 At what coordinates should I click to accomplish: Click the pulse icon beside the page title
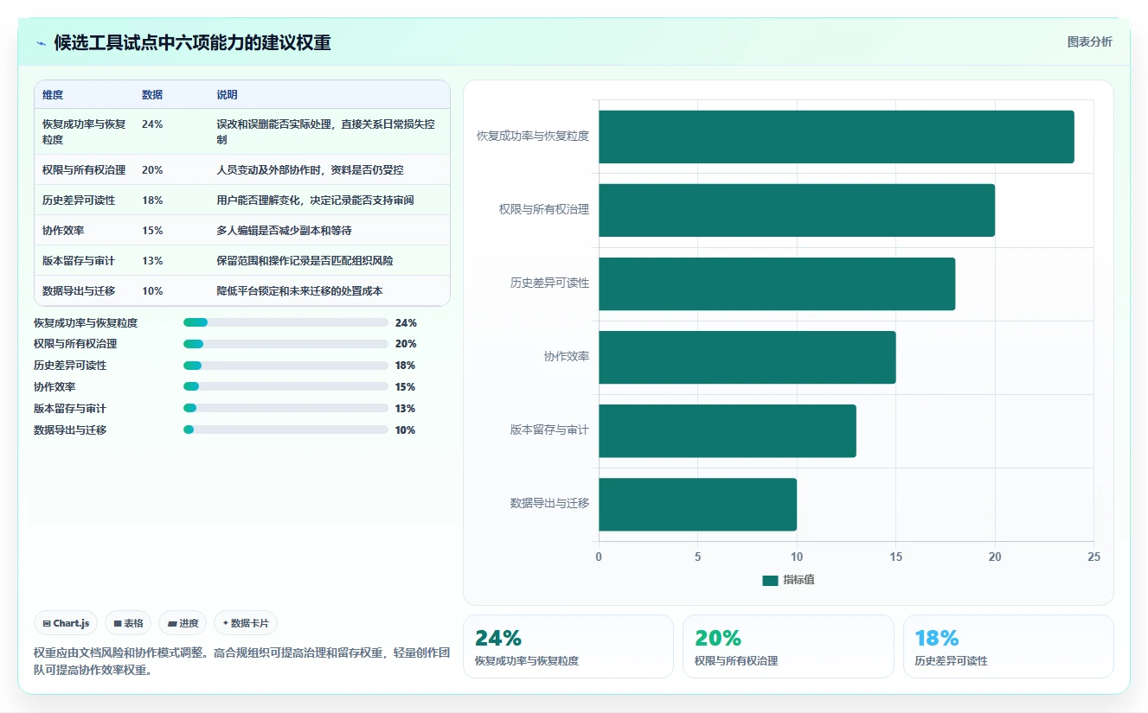[x=42, y=43]
